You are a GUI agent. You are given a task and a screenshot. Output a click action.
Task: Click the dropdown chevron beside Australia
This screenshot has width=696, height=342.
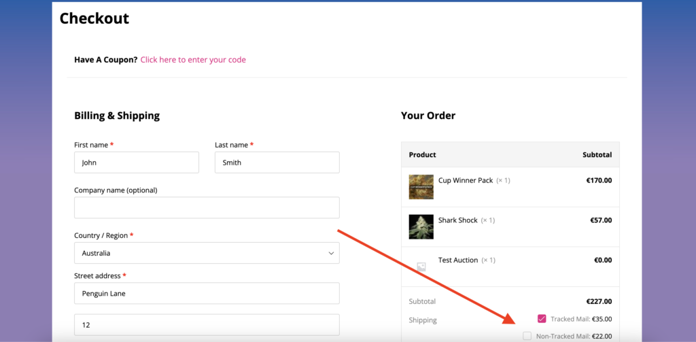click(331, 253)
